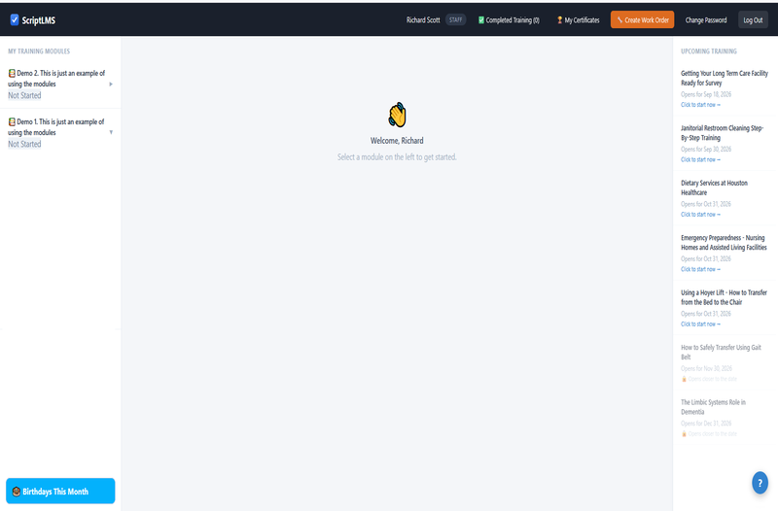
Task: Click 'Select a module on the left' hint
Action: tap(397, 157)
